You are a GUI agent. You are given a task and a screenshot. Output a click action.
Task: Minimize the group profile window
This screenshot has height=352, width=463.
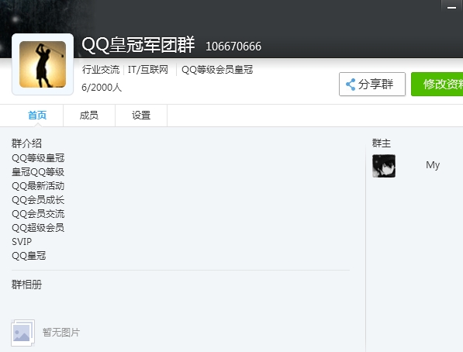click(x=451, y=7)
